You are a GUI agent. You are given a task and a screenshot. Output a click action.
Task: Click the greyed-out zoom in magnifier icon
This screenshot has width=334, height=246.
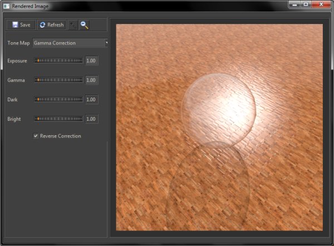(72, 25)
